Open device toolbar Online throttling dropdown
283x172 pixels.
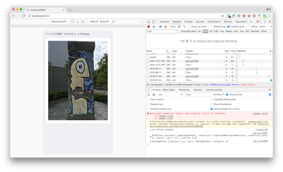[x=104, y=22]
